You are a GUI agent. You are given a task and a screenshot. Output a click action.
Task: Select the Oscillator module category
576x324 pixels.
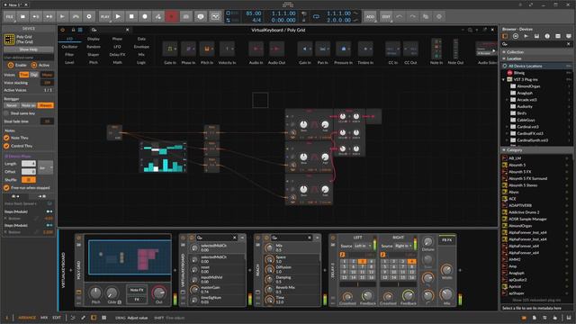point(69,47)
